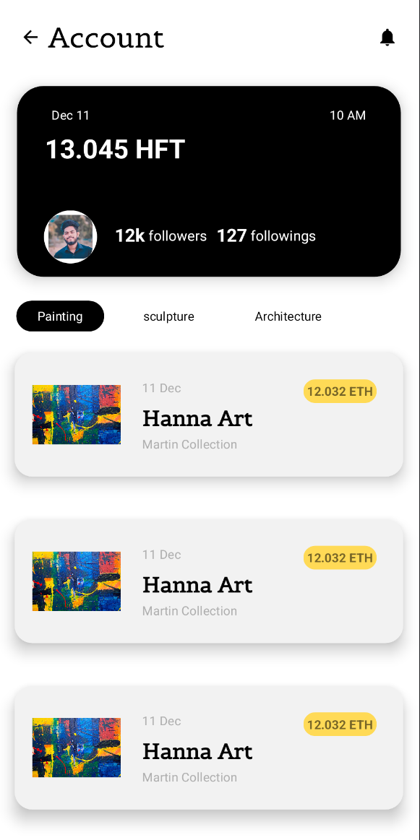This screenshot has height=840, width=420.
Task: Click the Hanna Art title on second card
Action: click(197, 584)
